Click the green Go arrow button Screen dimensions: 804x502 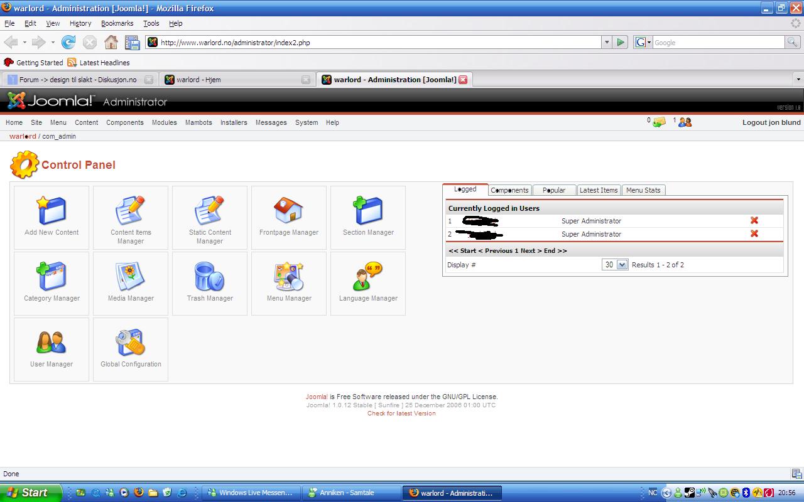(621, 42)
